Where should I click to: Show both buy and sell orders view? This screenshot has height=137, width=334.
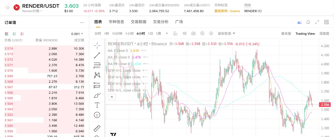click(x=7, y=34)
